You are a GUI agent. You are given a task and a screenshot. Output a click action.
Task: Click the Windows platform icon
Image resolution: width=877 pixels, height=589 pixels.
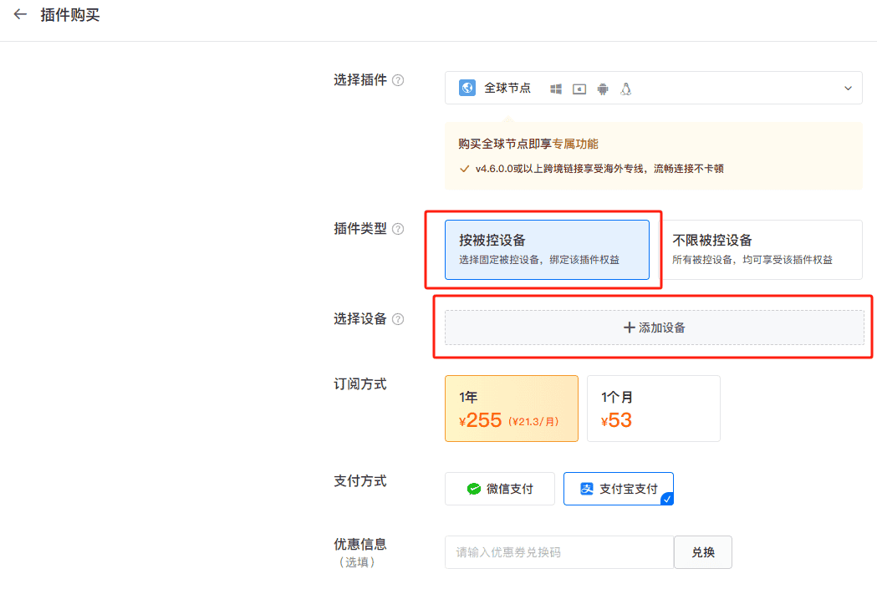[555, 88]
